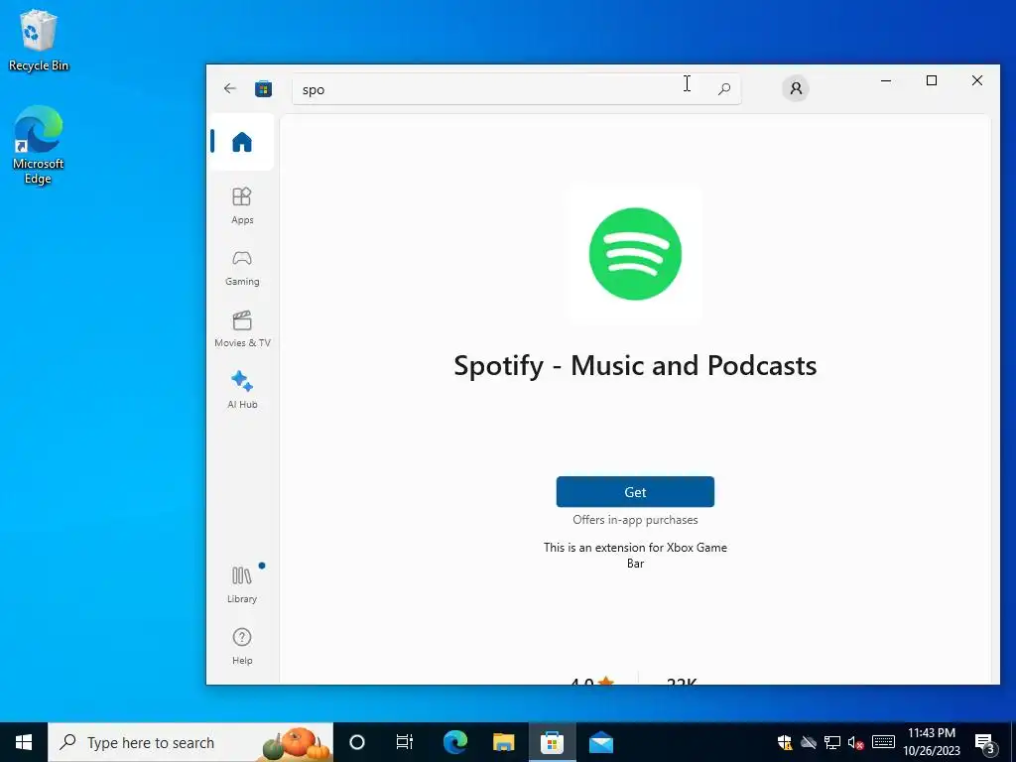Click the Microsoft Store logo icon
Screen dimensions: 1016x762
(263, 88)
